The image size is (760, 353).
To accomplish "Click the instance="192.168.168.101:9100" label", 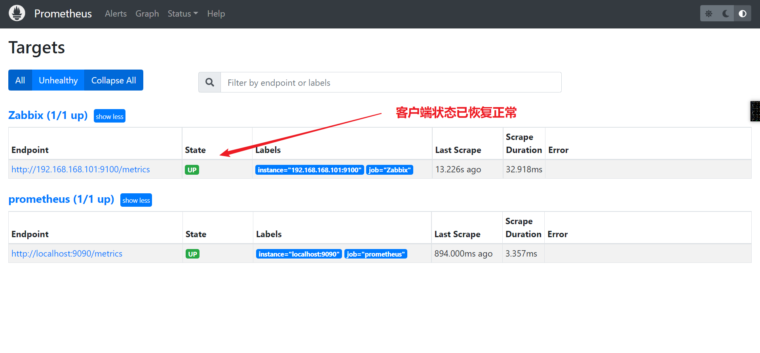I will (310, 170).
